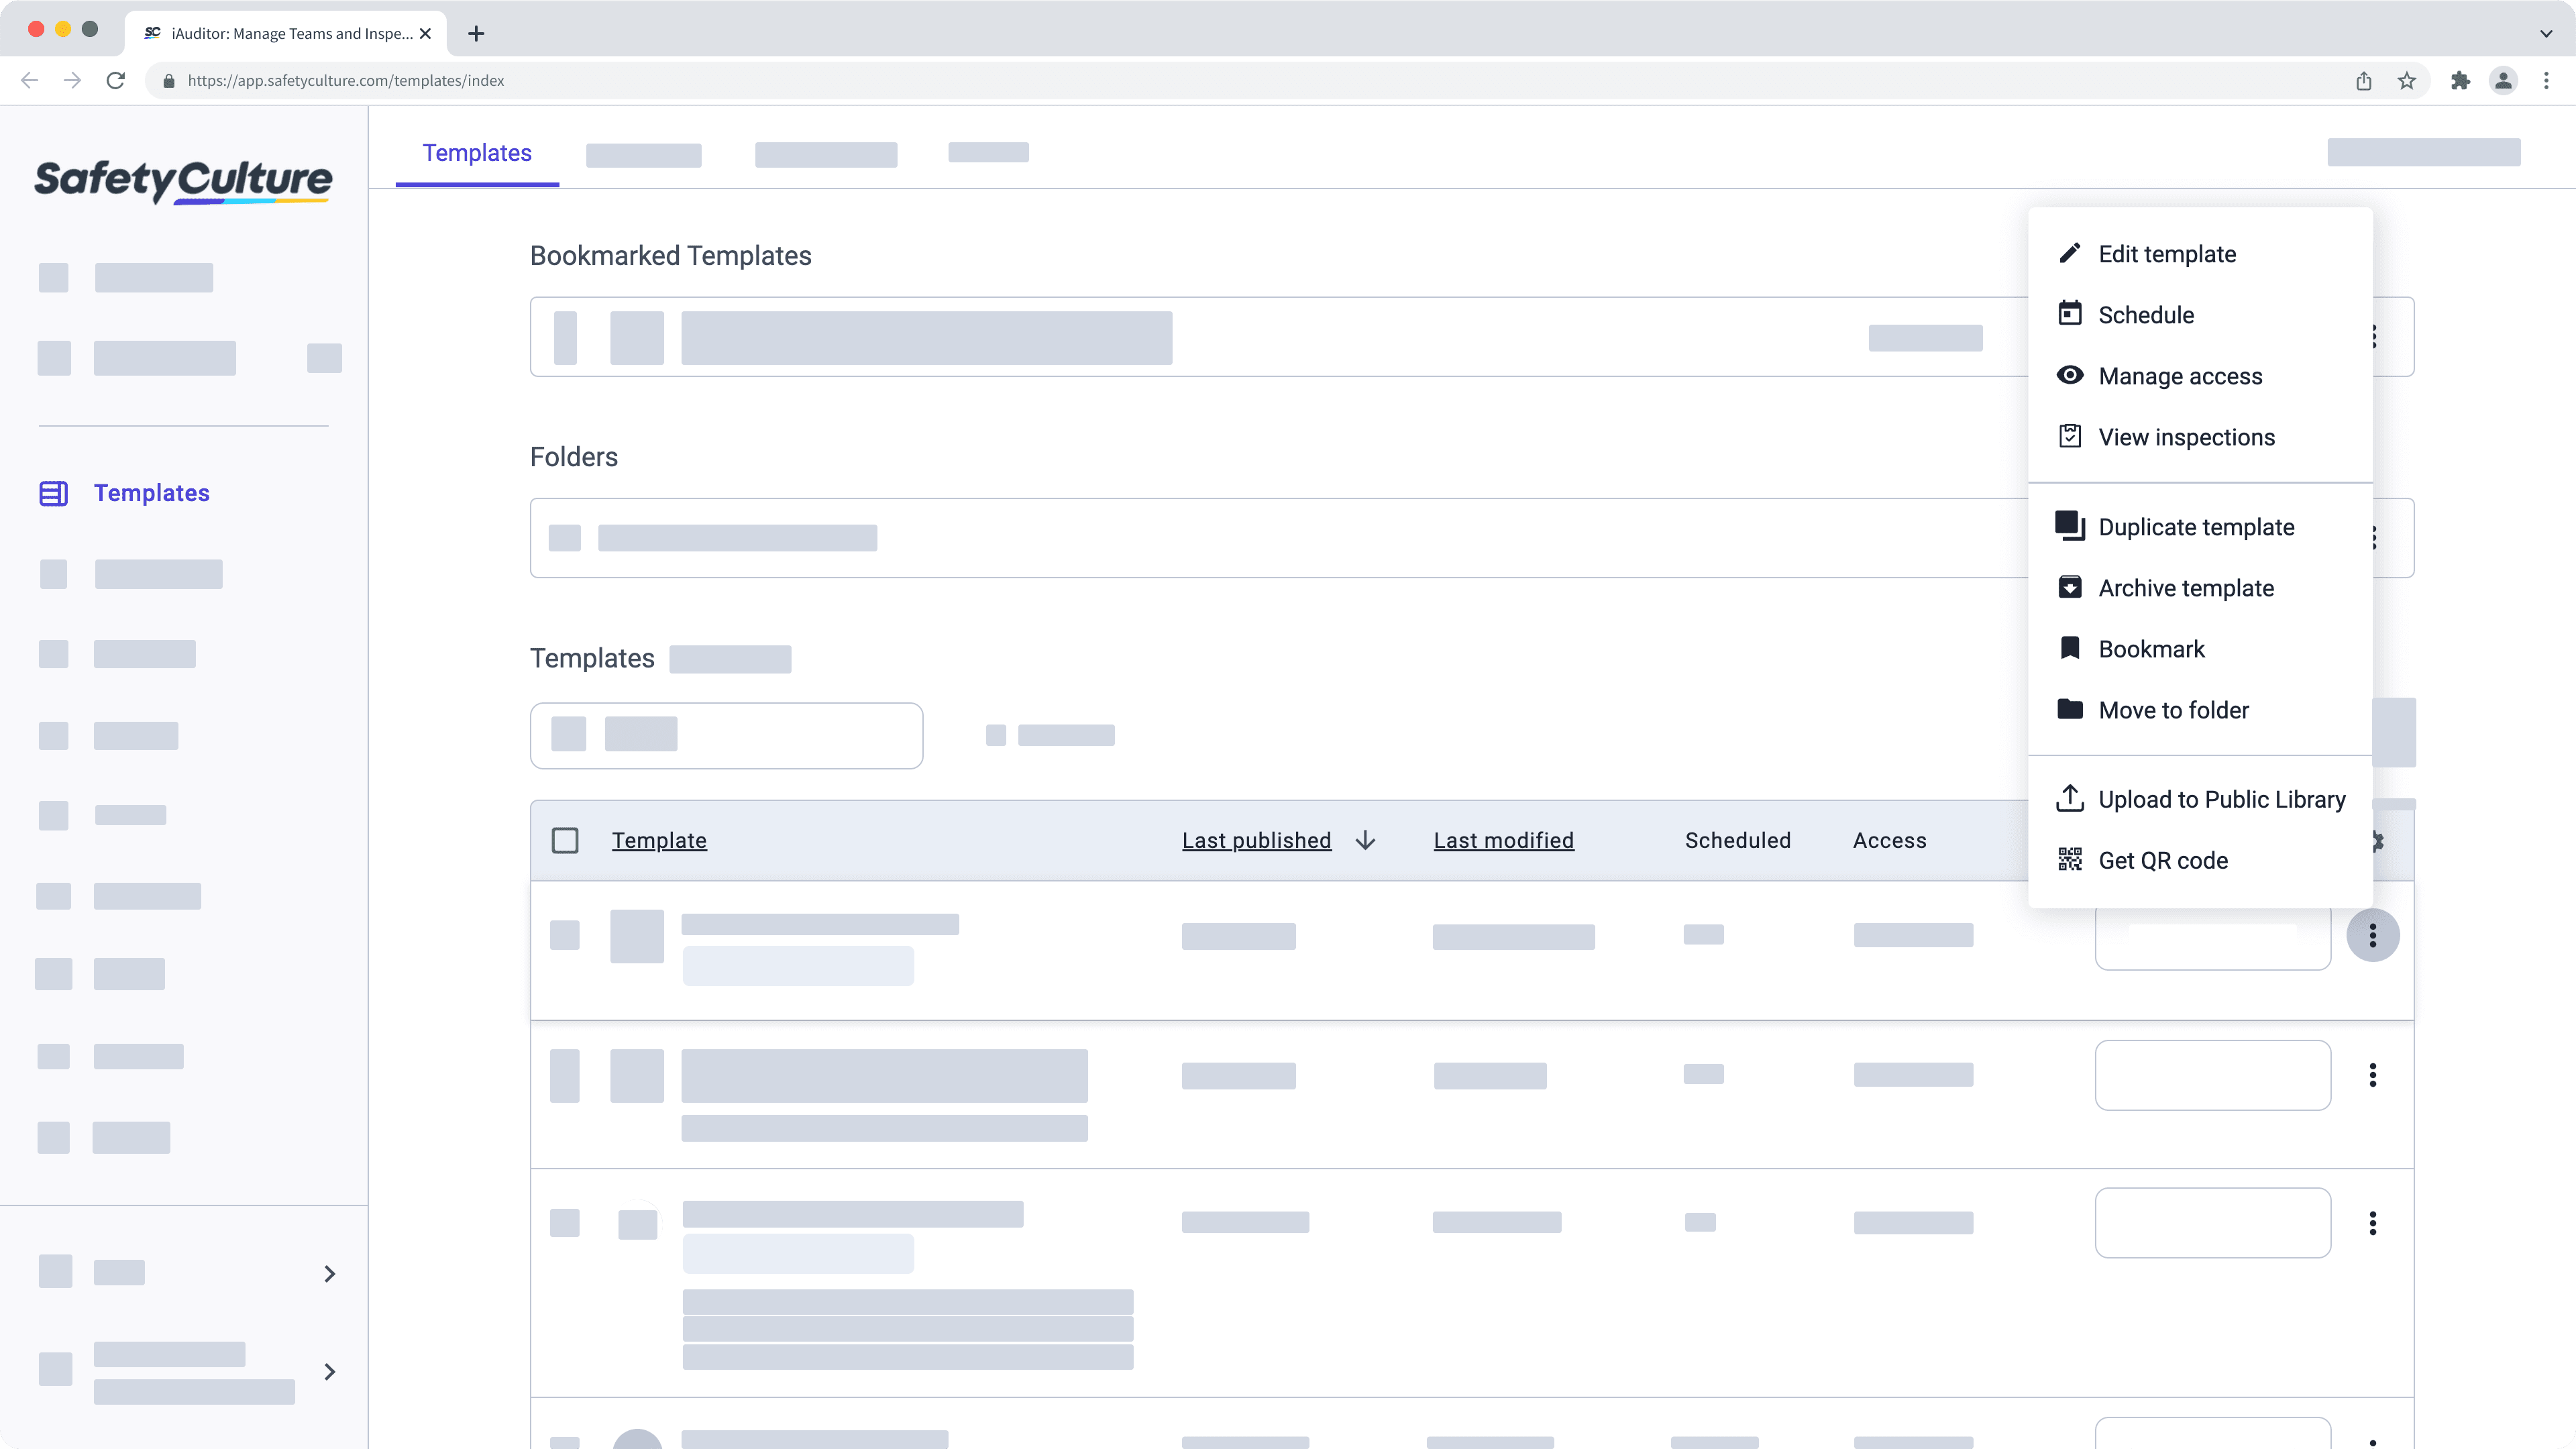Duplicate the selected template
The width and height of the screenshot is (2576, 1449).
(x=2197, y=527)
